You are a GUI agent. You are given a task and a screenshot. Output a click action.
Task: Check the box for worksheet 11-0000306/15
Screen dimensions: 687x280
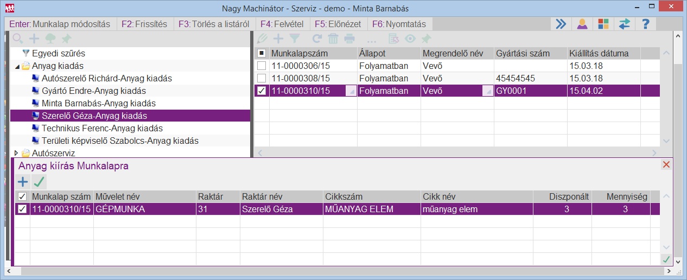click(262, 66)
